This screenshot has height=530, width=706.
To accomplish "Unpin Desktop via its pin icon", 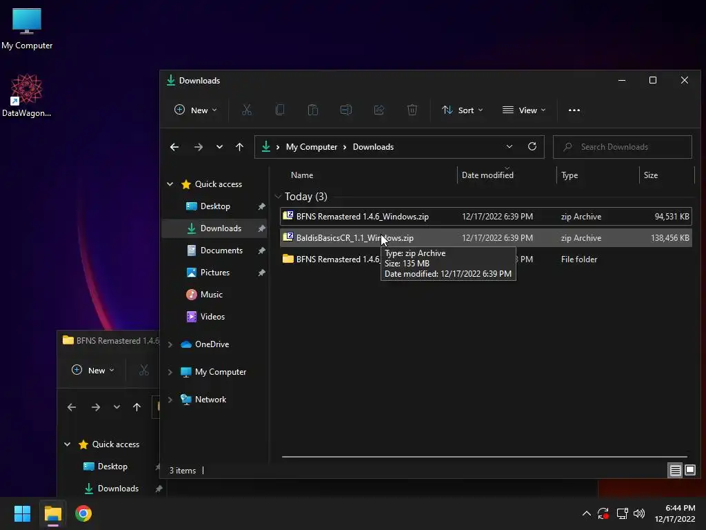I will point(261,206).
